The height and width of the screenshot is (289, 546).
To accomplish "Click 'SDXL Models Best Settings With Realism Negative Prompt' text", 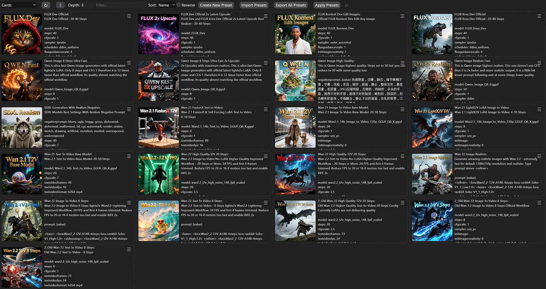I will point(84,112).
